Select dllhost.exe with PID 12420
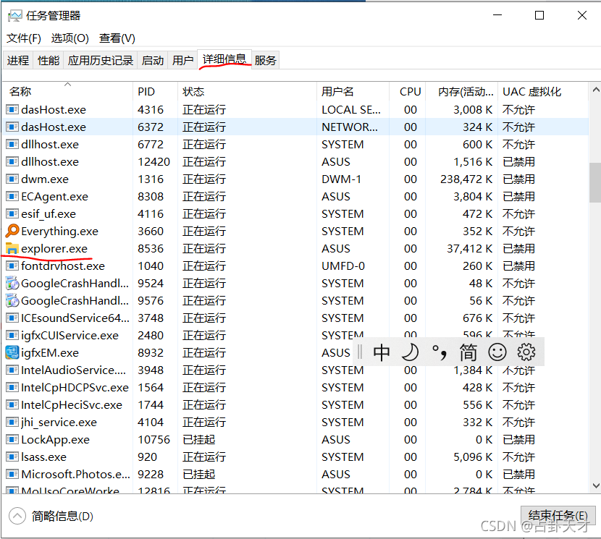The image size is (601, 539). click(295, 161)
